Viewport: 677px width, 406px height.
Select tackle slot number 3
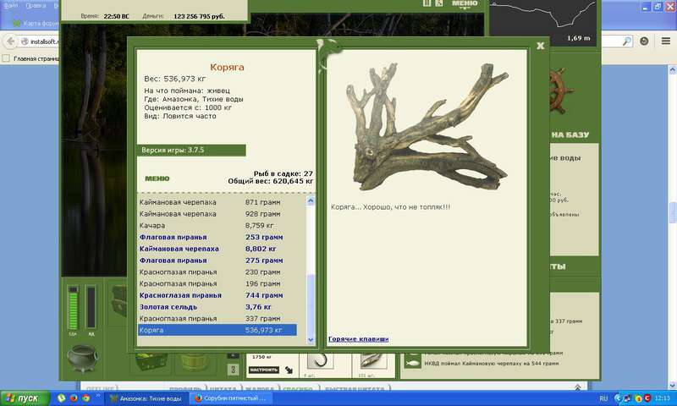point(233,370)
